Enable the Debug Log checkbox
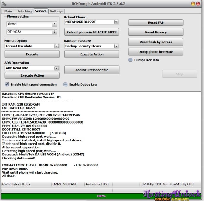This screenshot has height=201, width=204. 65,85
